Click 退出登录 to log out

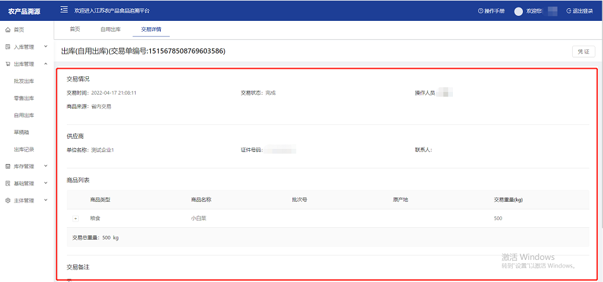coord(580,11)
